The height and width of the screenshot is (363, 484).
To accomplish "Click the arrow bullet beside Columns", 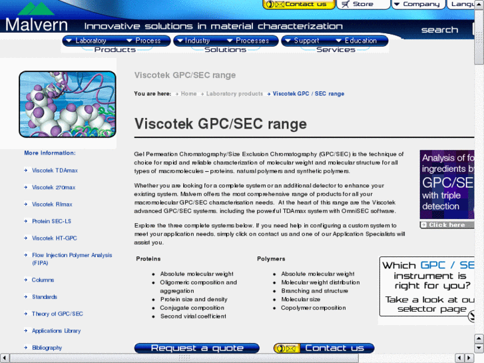I will (x=26, y=280).
